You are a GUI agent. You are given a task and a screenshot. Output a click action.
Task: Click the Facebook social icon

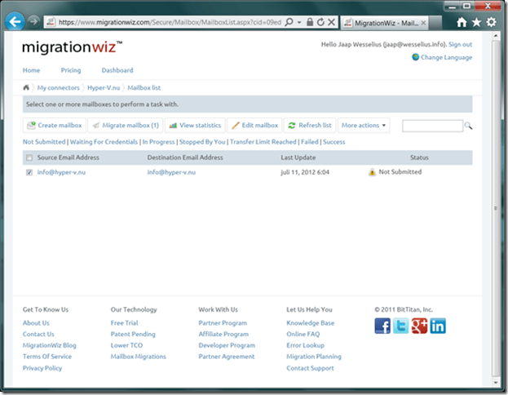[x=382, y=326]
